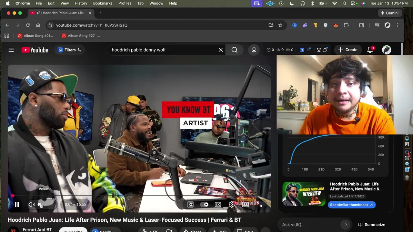Image resolution: width=413 pixels, height=232 pixels.
Task: Pause the playing video
Action: click(x=17, y=205)
